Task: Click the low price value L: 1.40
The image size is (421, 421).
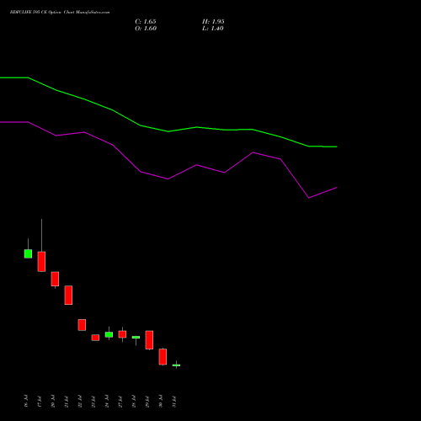Action: pos(213,29)
